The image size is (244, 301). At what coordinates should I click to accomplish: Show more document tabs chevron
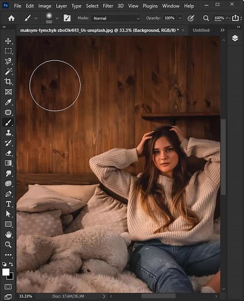click(x=222, y=30)
